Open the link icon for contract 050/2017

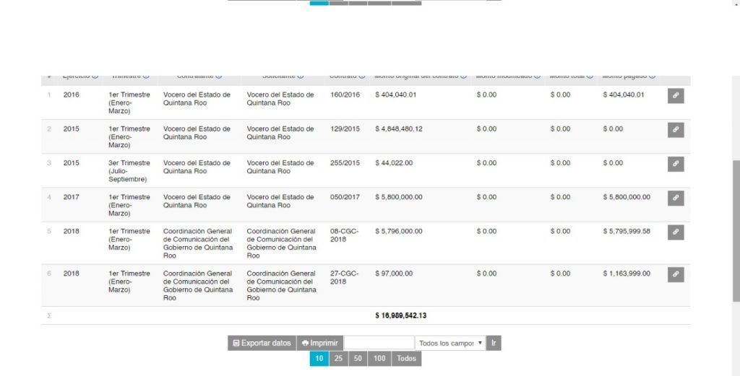point(675,198)
